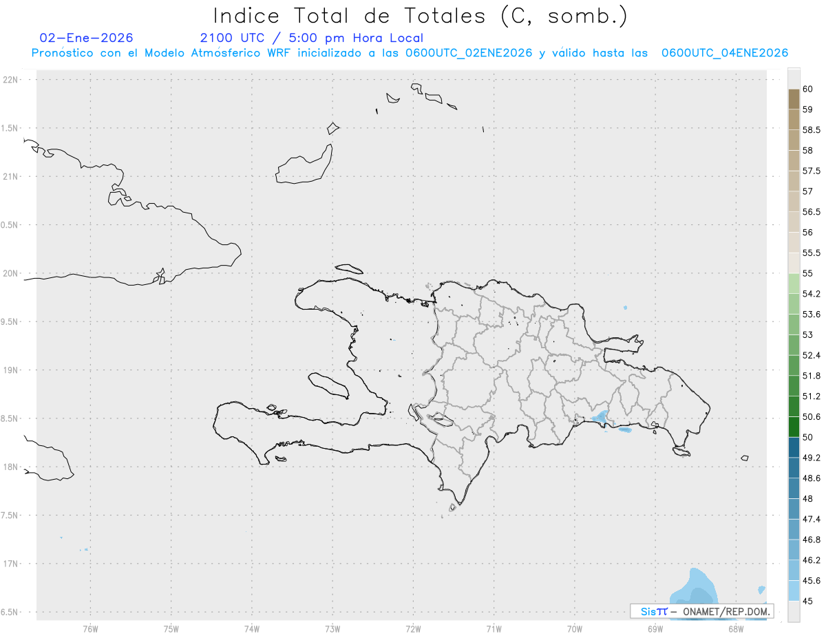
Task: Click the legend value '47.4'
Action: point(811,519)
